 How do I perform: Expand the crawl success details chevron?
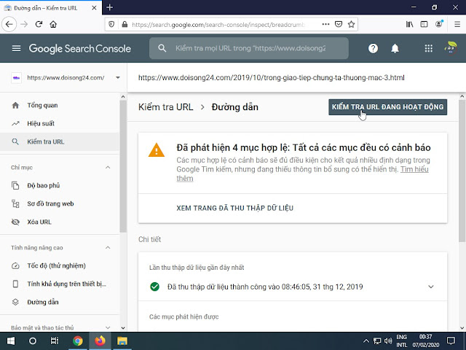[x=430, y=287]
